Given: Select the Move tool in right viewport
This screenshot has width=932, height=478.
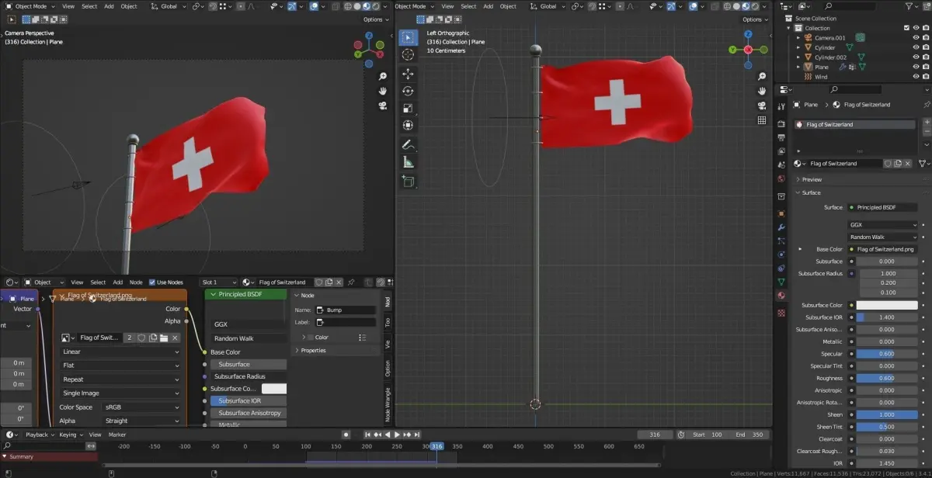Looking at the screenshot, I should [408, 74].
